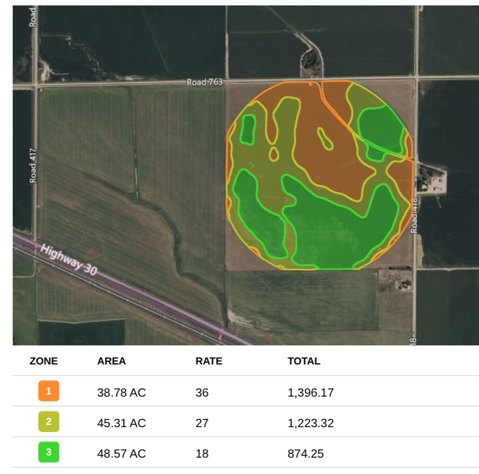Click the orange Zone 1 color swatch
479x474 pixels.
(x=48, y=391)
